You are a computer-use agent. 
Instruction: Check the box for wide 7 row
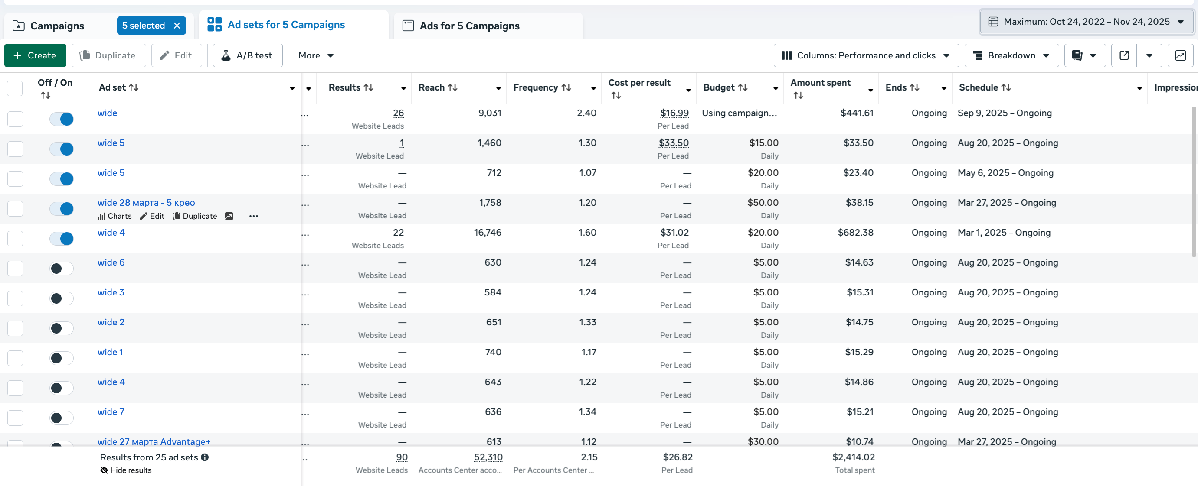[15, 418]
